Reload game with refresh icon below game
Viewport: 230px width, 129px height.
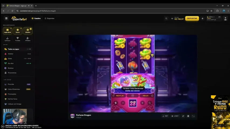click(x=183, y=116)
